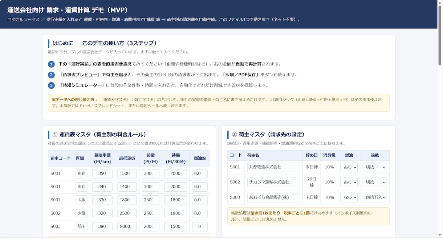Click the 燃油率 field in the 350 row

coord(200,174)
